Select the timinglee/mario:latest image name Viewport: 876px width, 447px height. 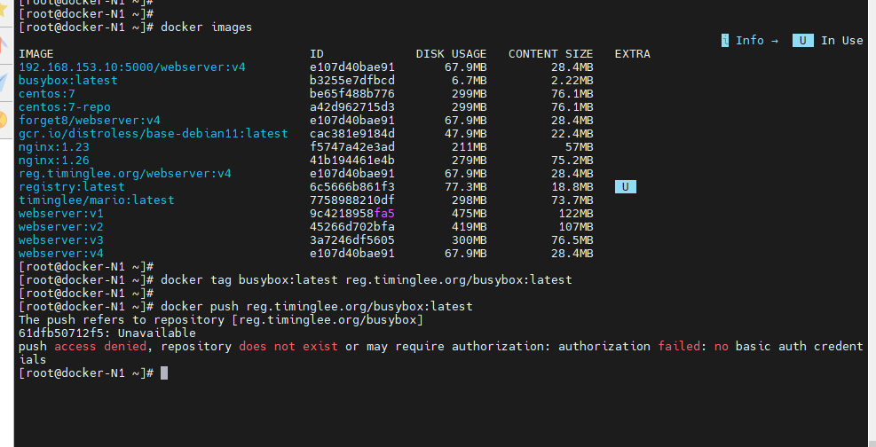[97, 200]
